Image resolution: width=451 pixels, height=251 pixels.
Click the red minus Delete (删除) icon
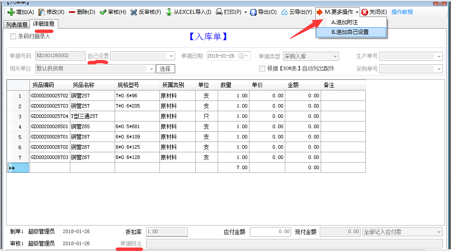(72, 12)
